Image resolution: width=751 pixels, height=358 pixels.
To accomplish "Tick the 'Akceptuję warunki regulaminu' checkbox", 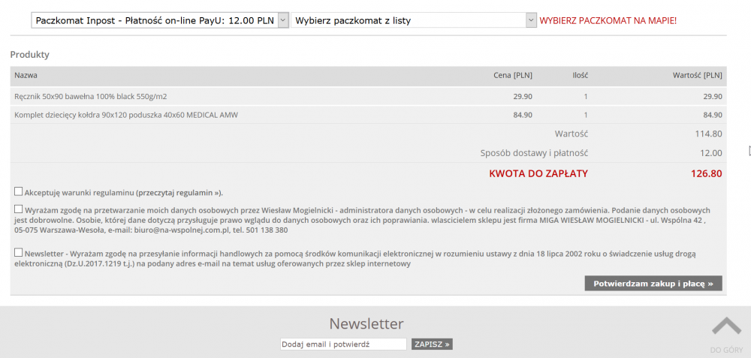I will pyautogui.click(x=18, y=192).
